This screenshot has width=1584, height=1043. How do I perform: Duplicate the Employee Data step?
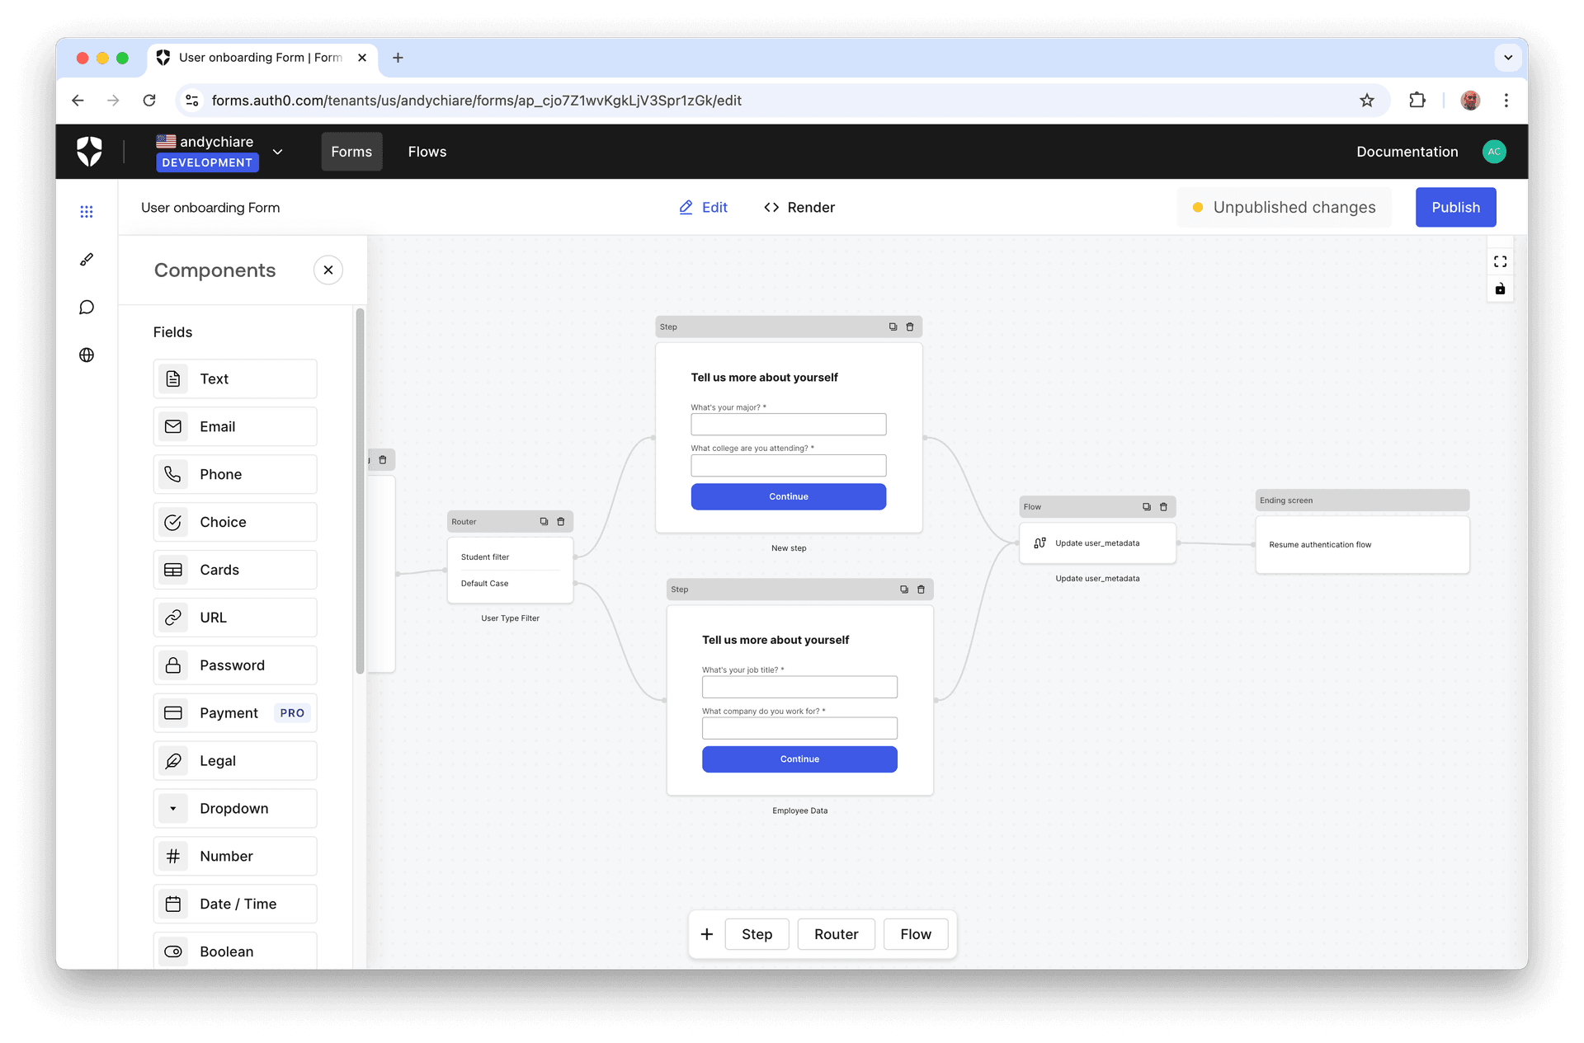[904, 590]
